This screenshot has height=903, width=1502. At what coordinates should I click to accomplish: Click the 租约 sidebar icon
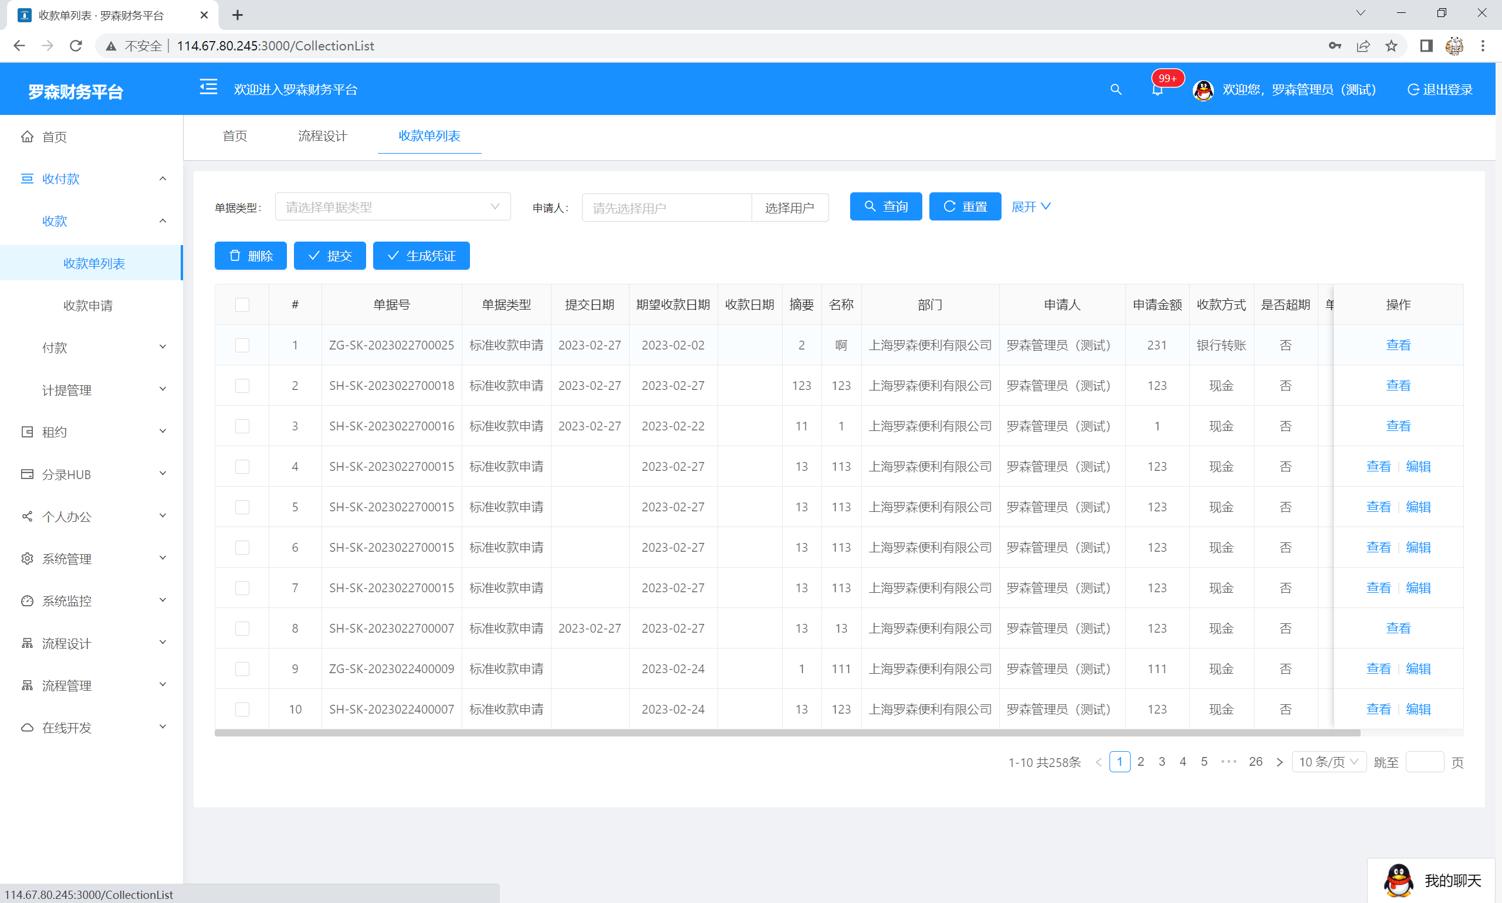pos(27,432)
